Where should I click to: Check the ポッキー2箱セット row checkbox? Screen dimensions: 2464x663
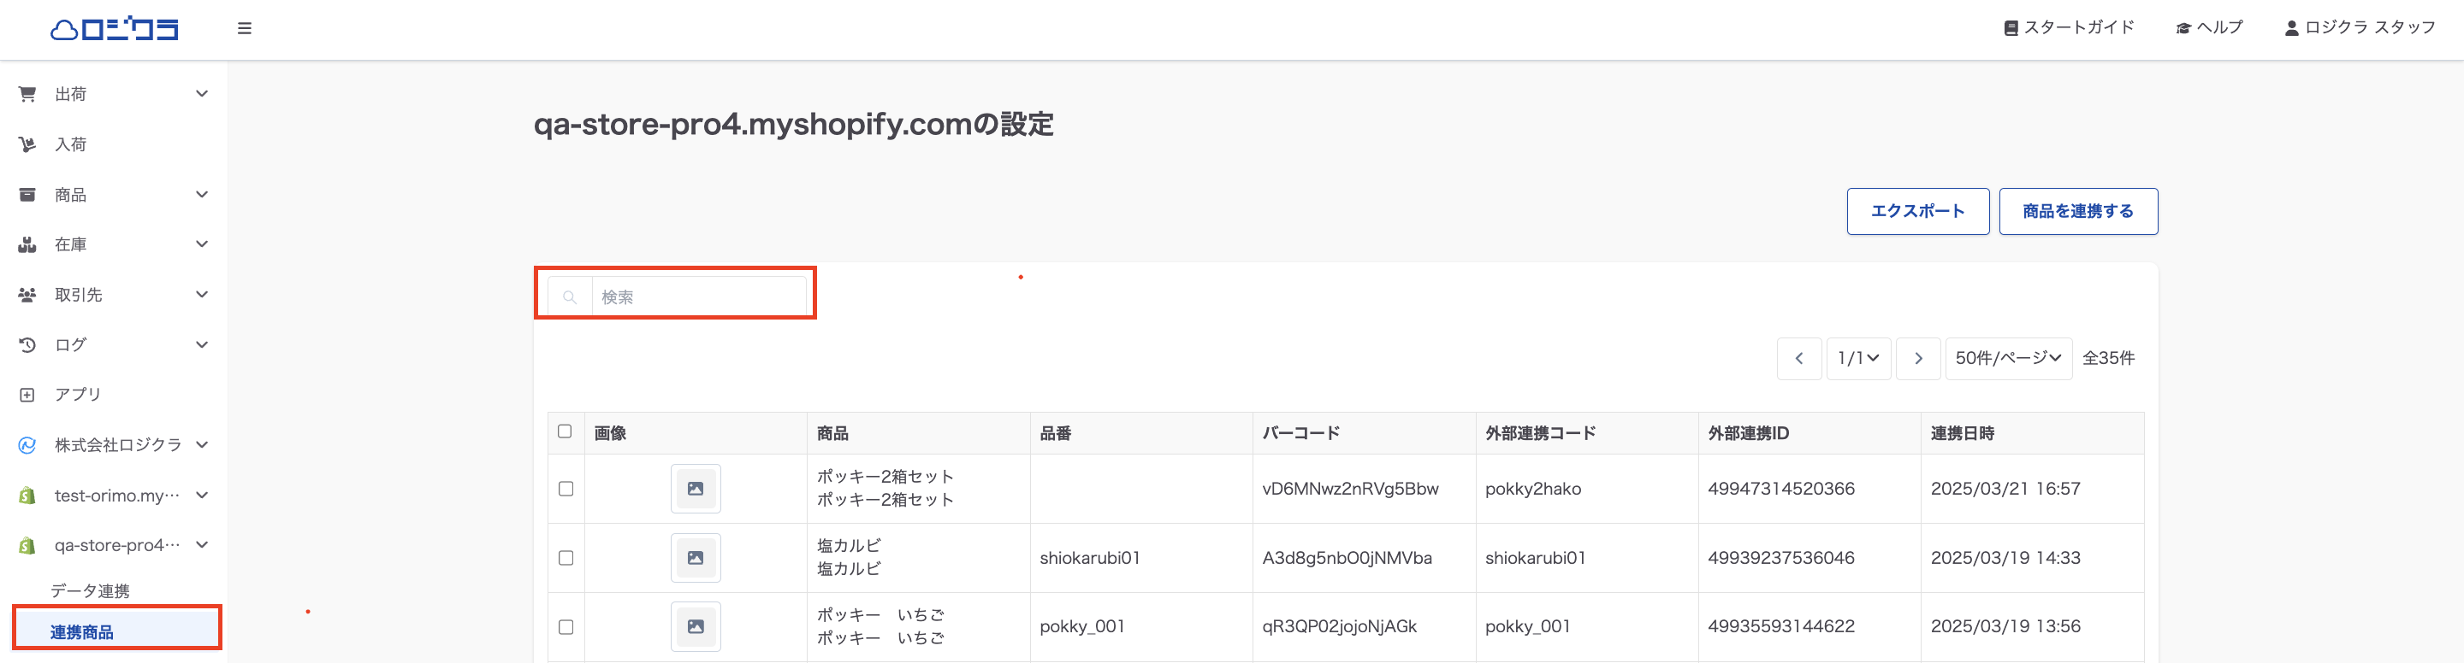(566, 489)
